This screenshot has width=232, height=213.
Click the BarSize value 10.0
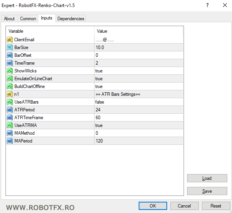tap(100, 48)
